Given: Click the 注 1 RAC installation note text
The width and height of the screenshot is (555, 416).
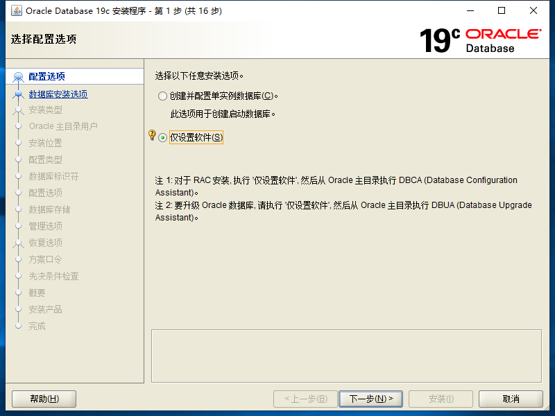Looking at the screenshot, I should click(x=336, y=186).
